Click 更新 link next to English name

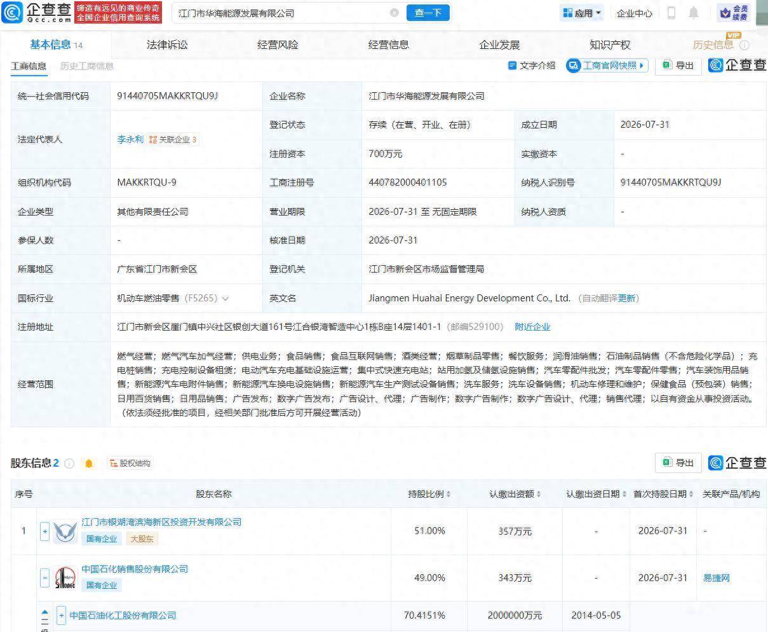(627, 298)
